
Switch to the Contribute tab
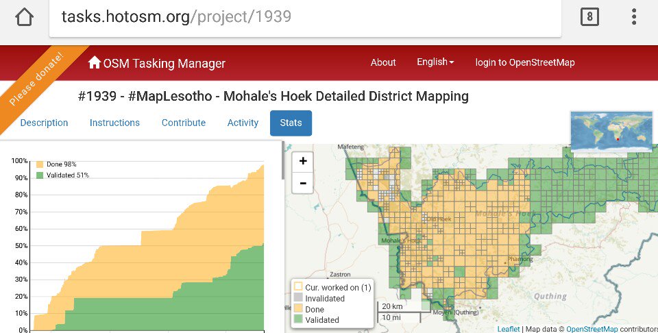point(184,123)
